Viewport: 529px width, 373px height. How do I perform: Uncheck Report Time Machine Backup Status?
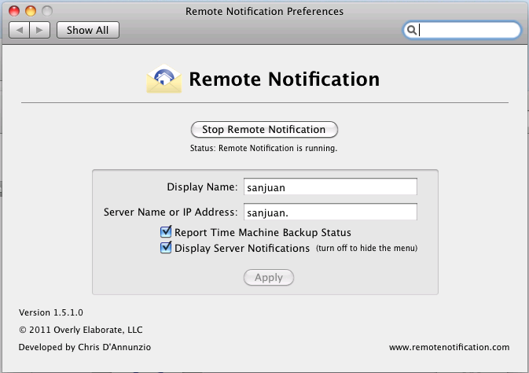click(166, 232)
